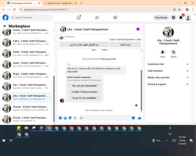Click the Urdu 'mark as pending' button
Screen dimensions: 196x156
tap(84, 44)
